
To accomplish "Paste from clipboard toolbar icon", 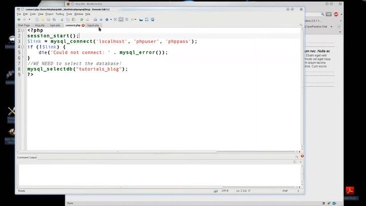I will click(74, 19).
